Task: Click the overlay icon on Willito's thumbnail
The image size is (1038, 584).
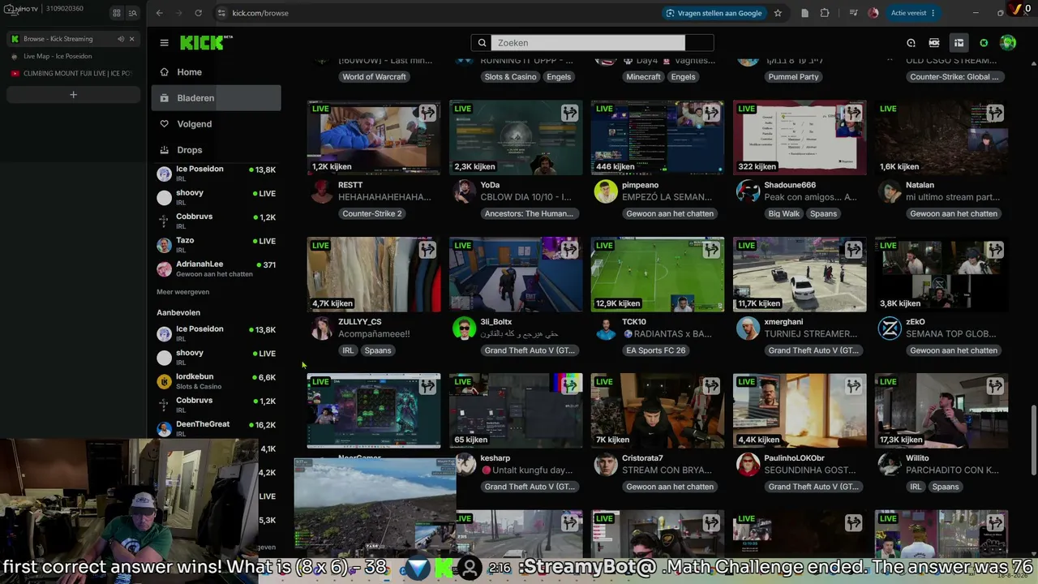Action: 996,386
